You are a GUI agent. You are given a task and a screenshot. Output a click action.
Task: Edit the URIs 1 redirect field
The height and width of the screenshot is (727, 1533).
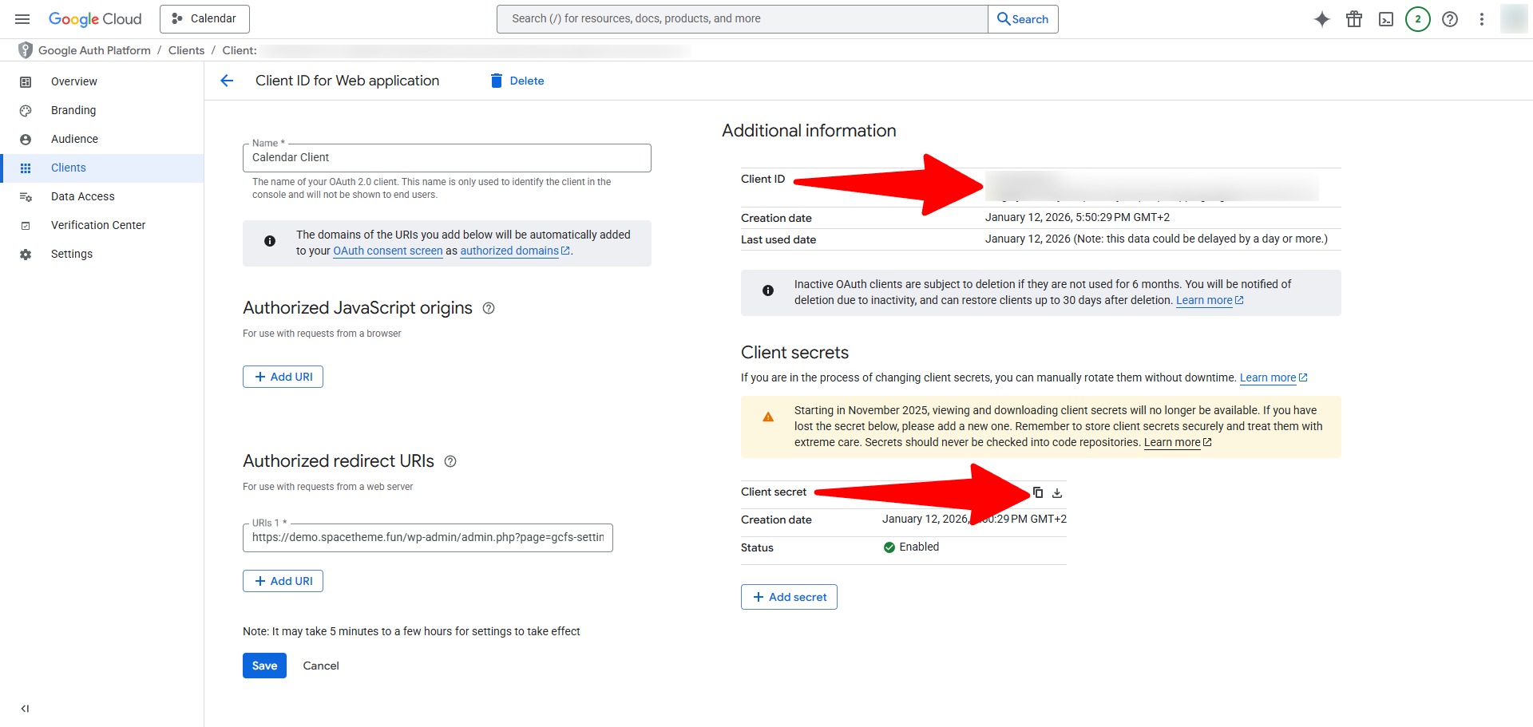[428, 538]
